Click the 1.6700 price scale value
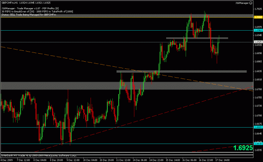This screenshot has width=263, height=162. [258, 116]
